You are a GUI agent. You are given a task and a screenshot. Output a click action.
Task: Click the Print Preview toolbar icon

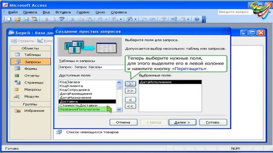[x=53, y=19]
